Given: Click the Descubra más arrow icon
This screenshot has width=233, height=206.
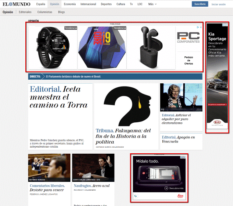Looking at the screenshot, I should click(166, 188).
